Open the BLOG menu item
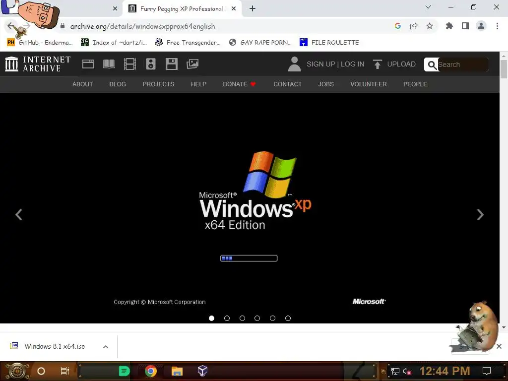This screenshot has height=381, width=508. click(x=118, y=84)
